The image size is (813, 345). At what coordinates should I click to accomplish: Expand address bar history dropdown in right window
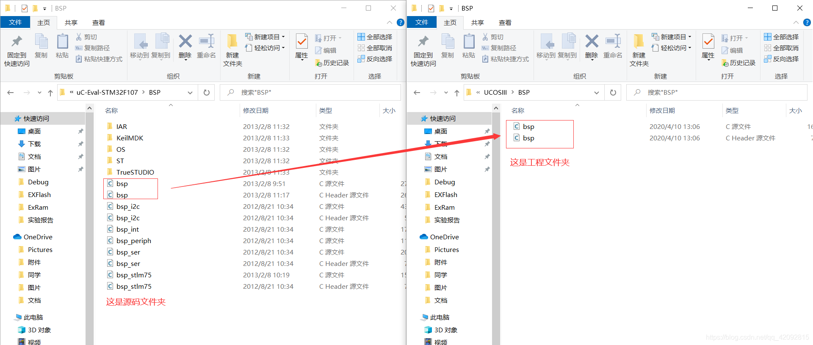[x=597, y=93]
